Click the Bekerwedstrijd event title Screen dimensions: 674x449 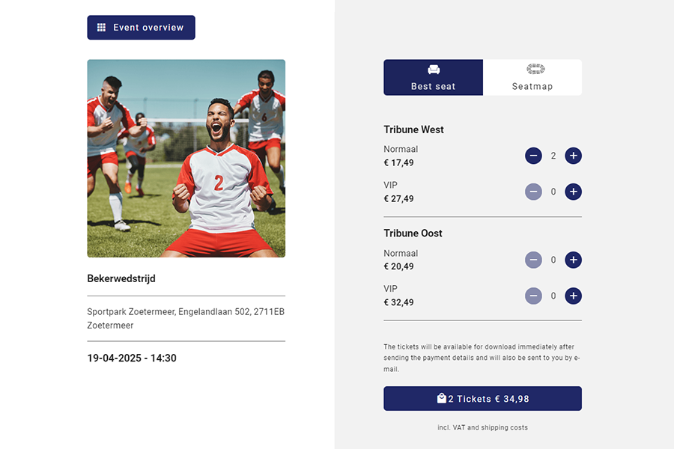tap(121, 278)
